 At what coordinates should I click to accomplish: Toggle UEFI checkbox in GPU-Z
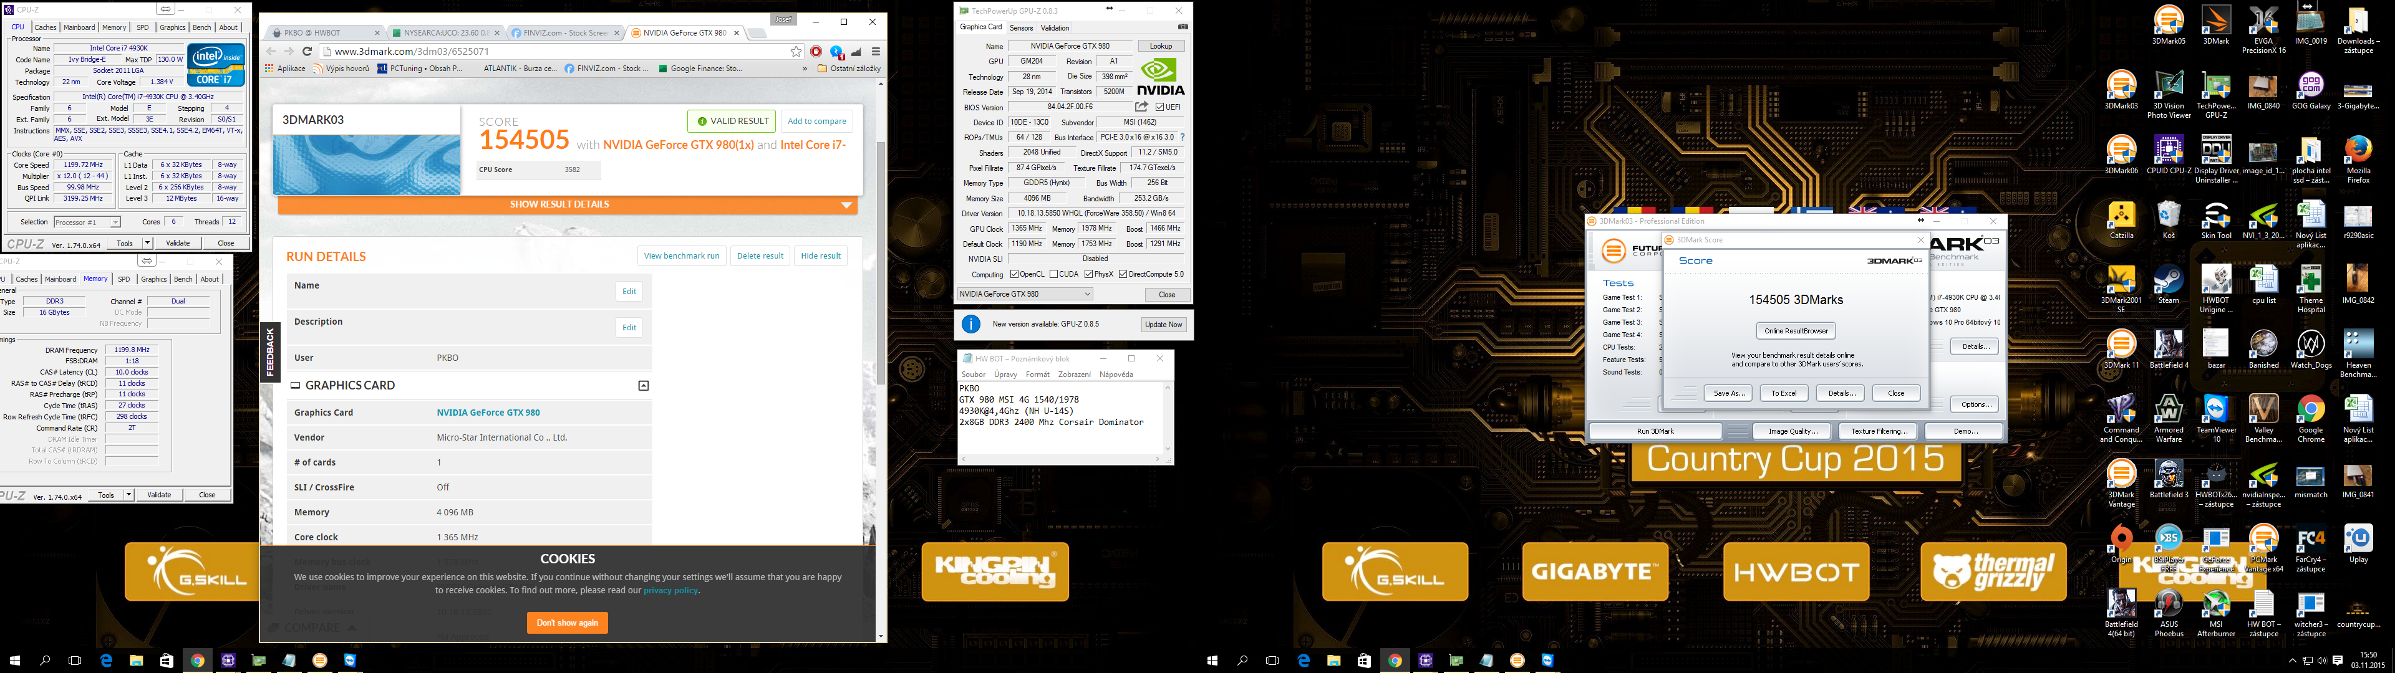click(1160, 107)
